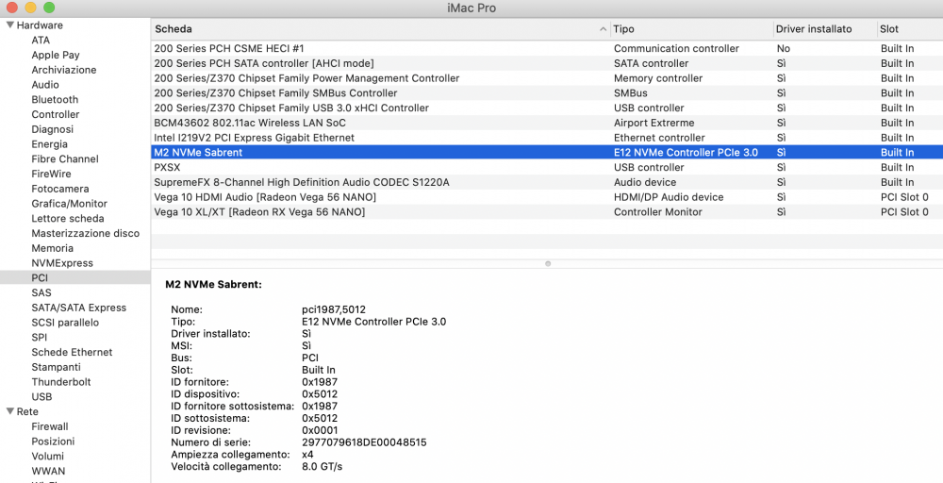Open Grafica/Monitor in the sidebar

[x=69, y=204]
